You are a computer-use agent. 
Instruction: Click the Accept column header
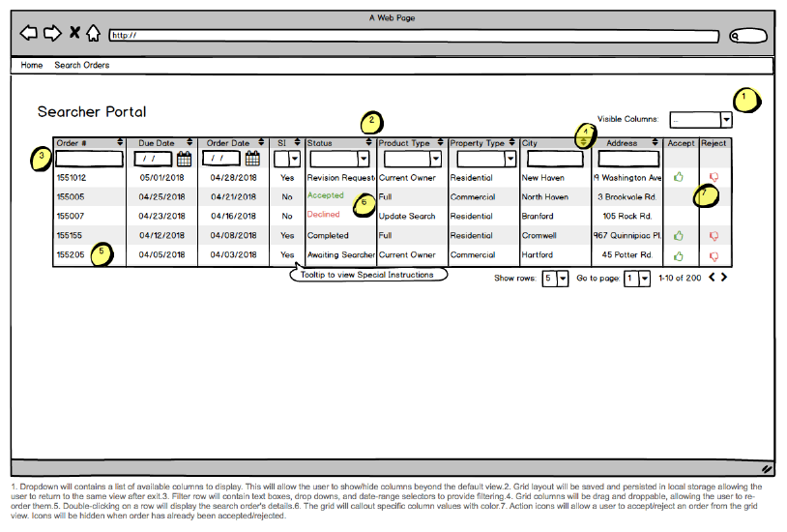pyautogui.click(x=681, y=143)
